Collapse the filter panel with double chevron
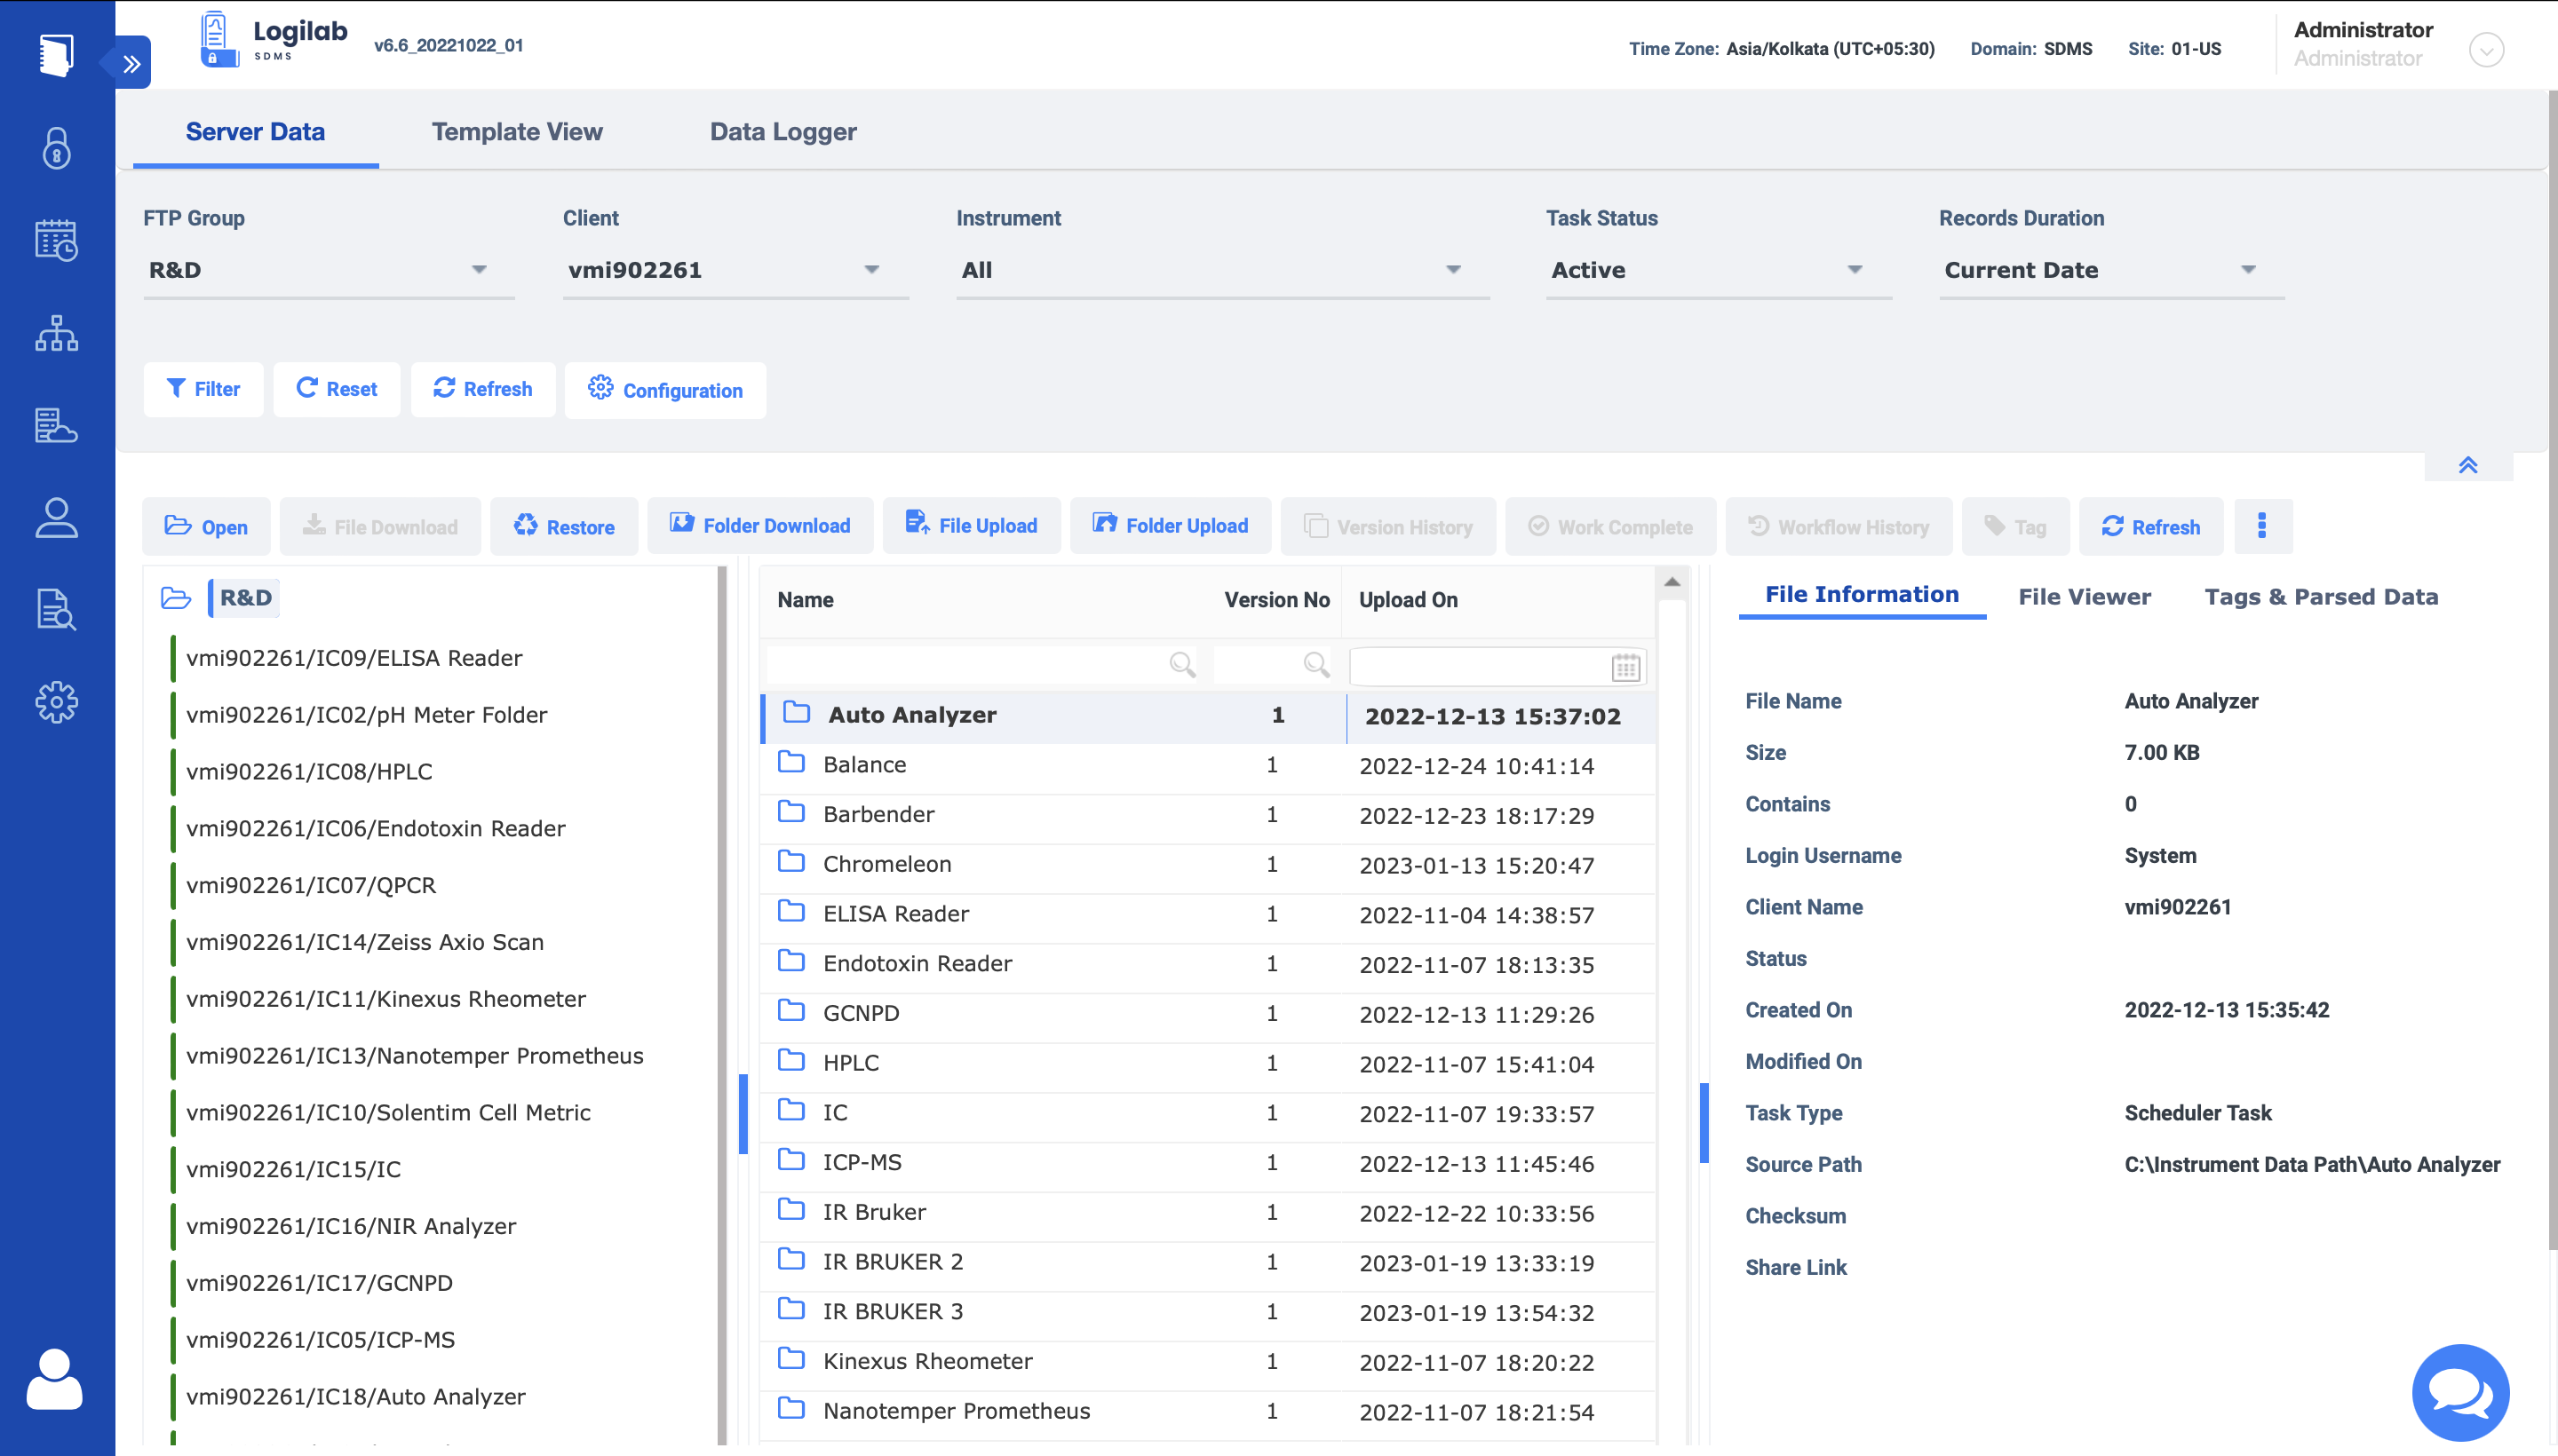The width and height of the screenshot is (2558, 1456). coord(2468,466)
